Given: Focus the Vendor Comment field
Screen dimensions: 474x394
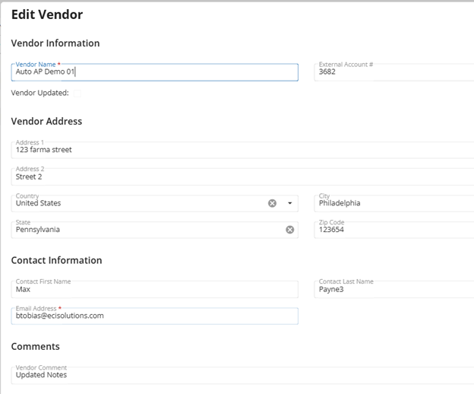Looking at the screenshot, I should coord(243,376).
